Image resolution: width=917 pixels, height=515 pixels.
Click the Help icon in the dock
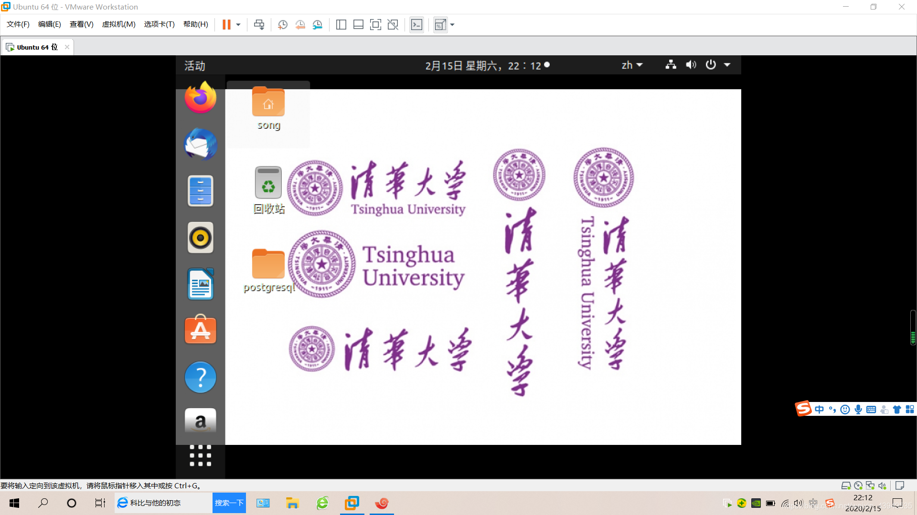point(200,377)
